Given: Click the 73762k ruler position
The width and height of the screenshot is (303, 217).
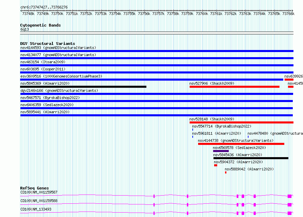Looking at the screenshot, I should click(230, 14).
